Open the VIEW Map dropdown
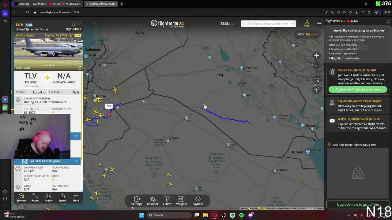392x220 pixels. (307, 34)
